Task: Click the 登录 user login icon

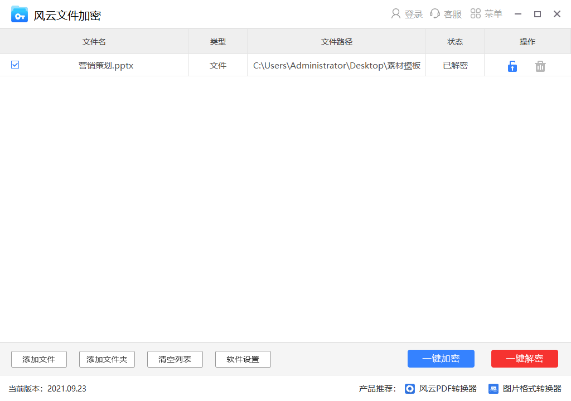Action: click(396, 14)
